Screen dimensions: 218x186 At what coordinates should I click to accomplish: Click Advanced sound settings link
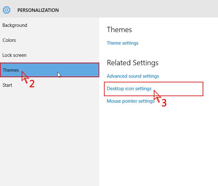pyautogui.click(x=133, y=76)
